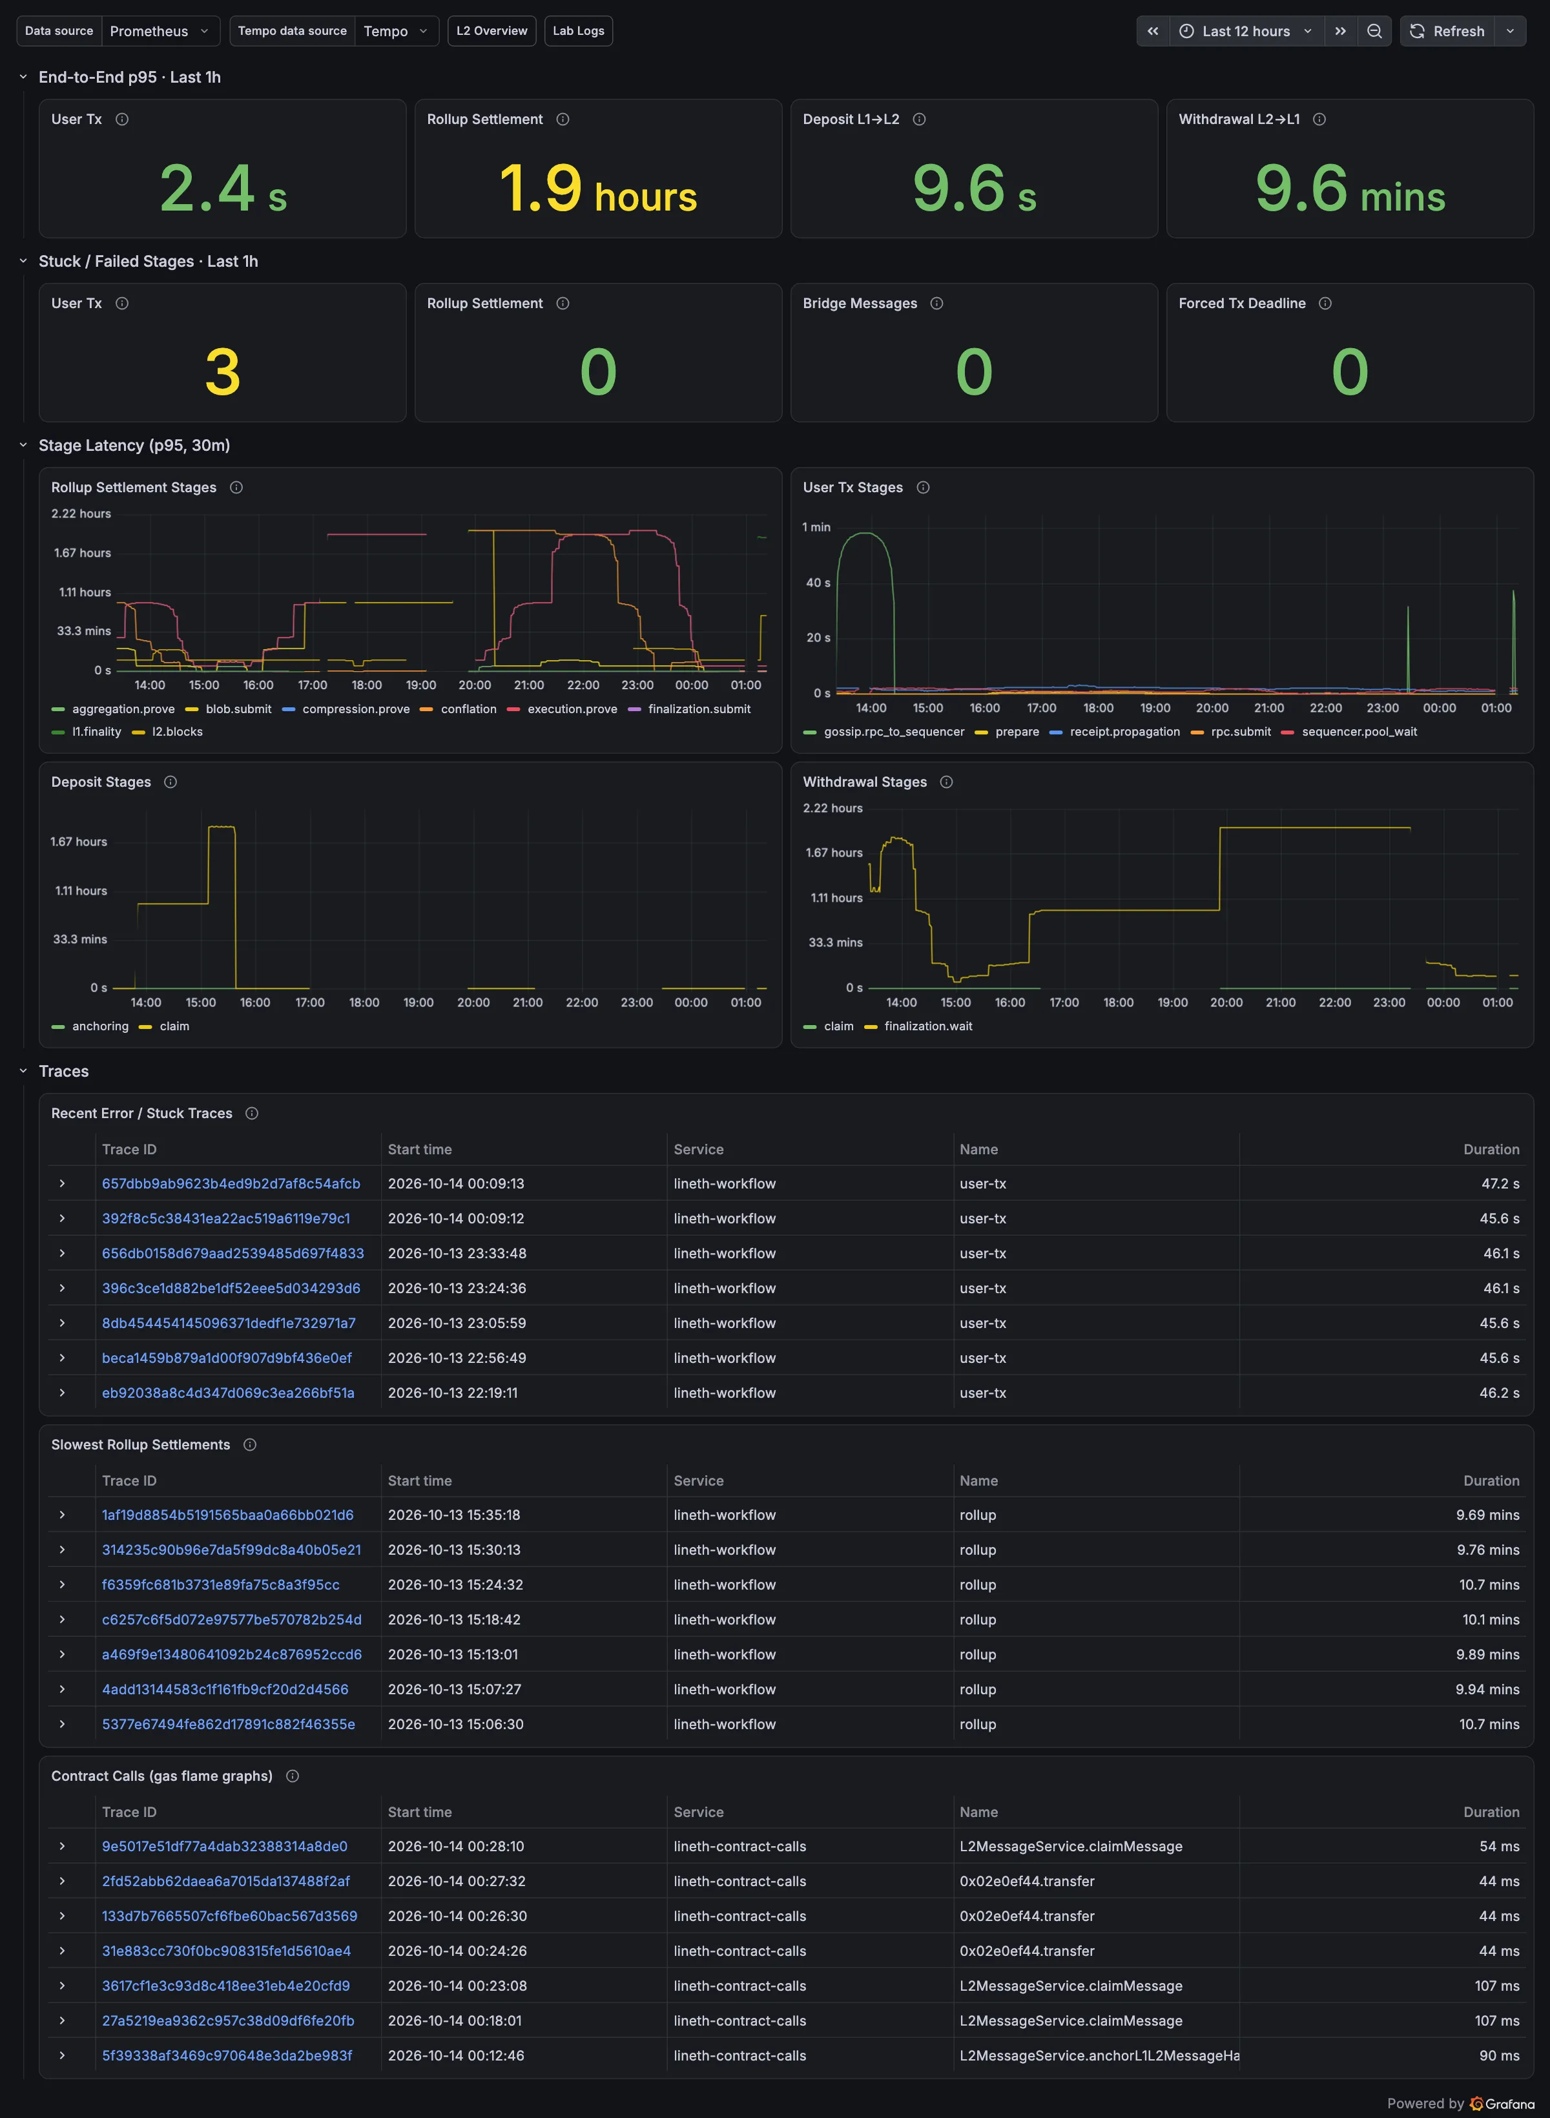Click Start time header in Contract Calls table
The width and height of the screenshot is (1550, 2118).
point(419,1811)
